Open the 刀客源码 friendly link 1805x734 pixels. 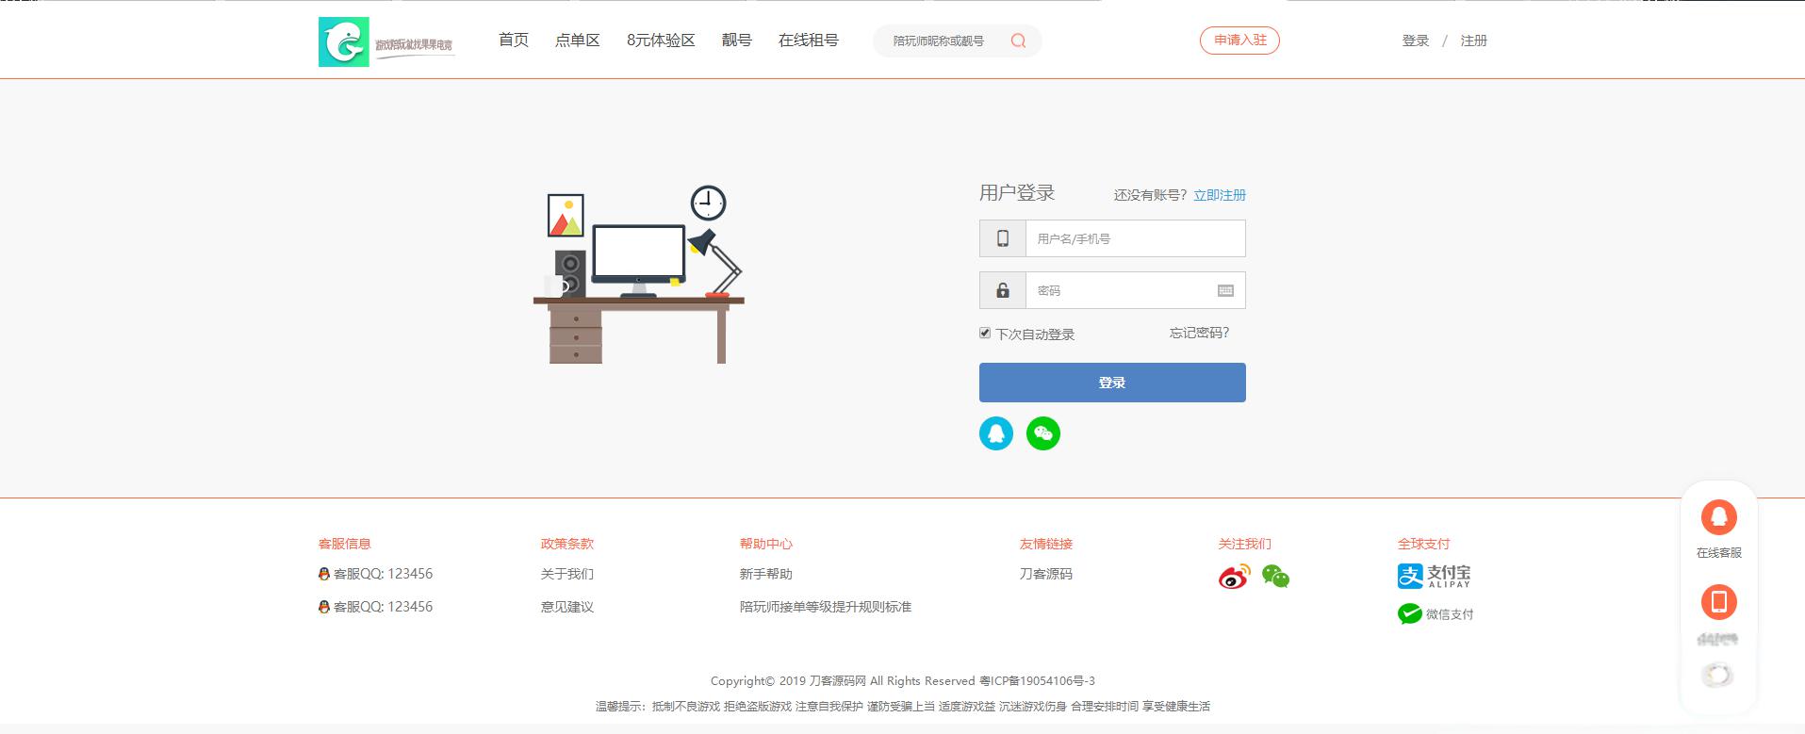[x=1046, y=574]
